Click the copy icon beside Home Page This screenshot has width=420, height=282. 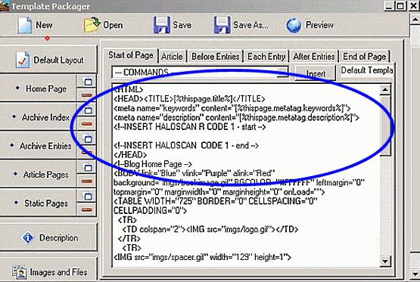(x=87, y=81)
